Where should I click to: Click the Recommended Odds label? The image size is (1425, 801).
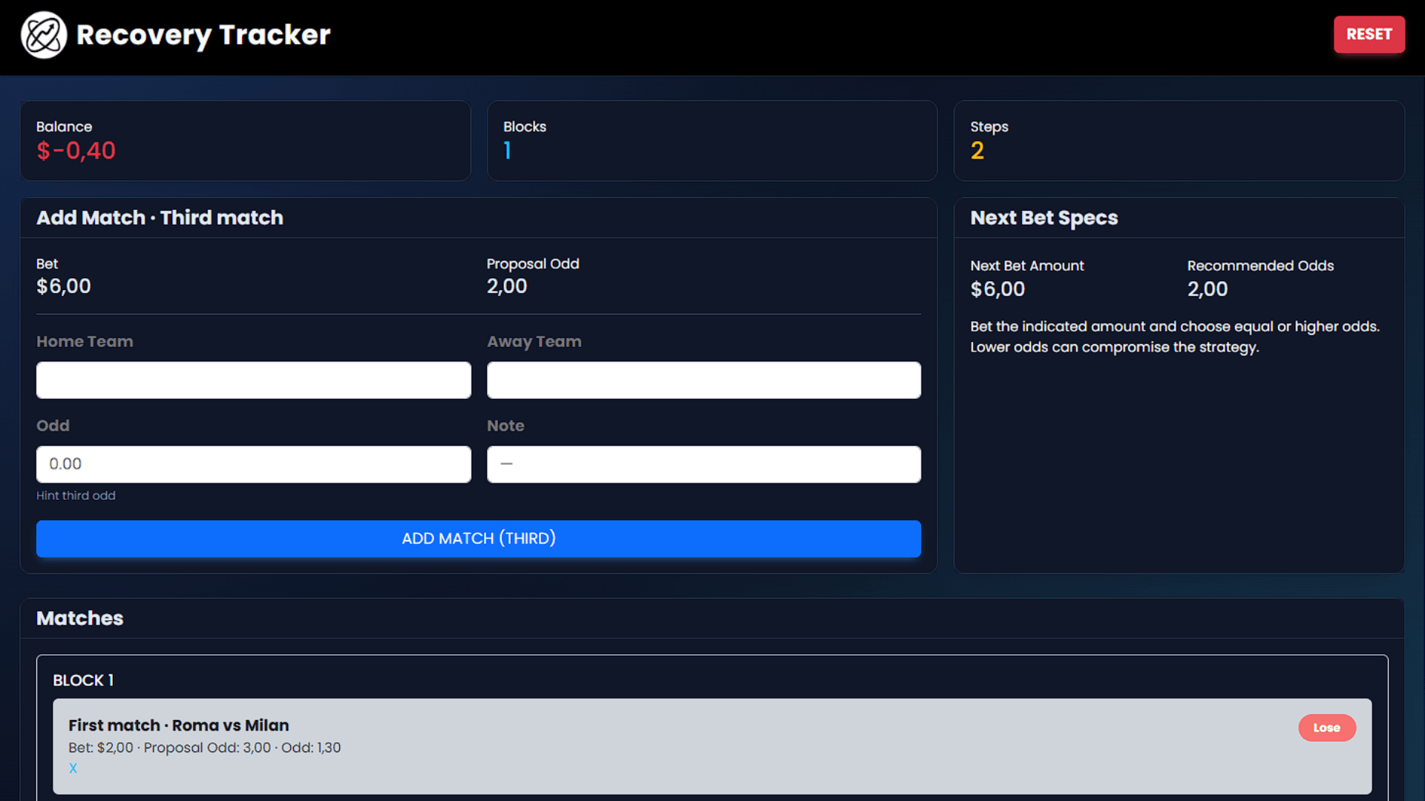click(x=1260, y=266)
